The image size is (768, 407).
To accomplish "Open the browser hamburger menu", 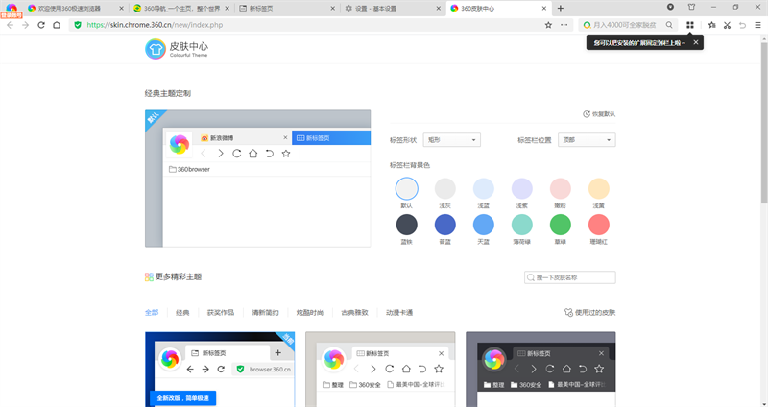I will click(756, 25).
